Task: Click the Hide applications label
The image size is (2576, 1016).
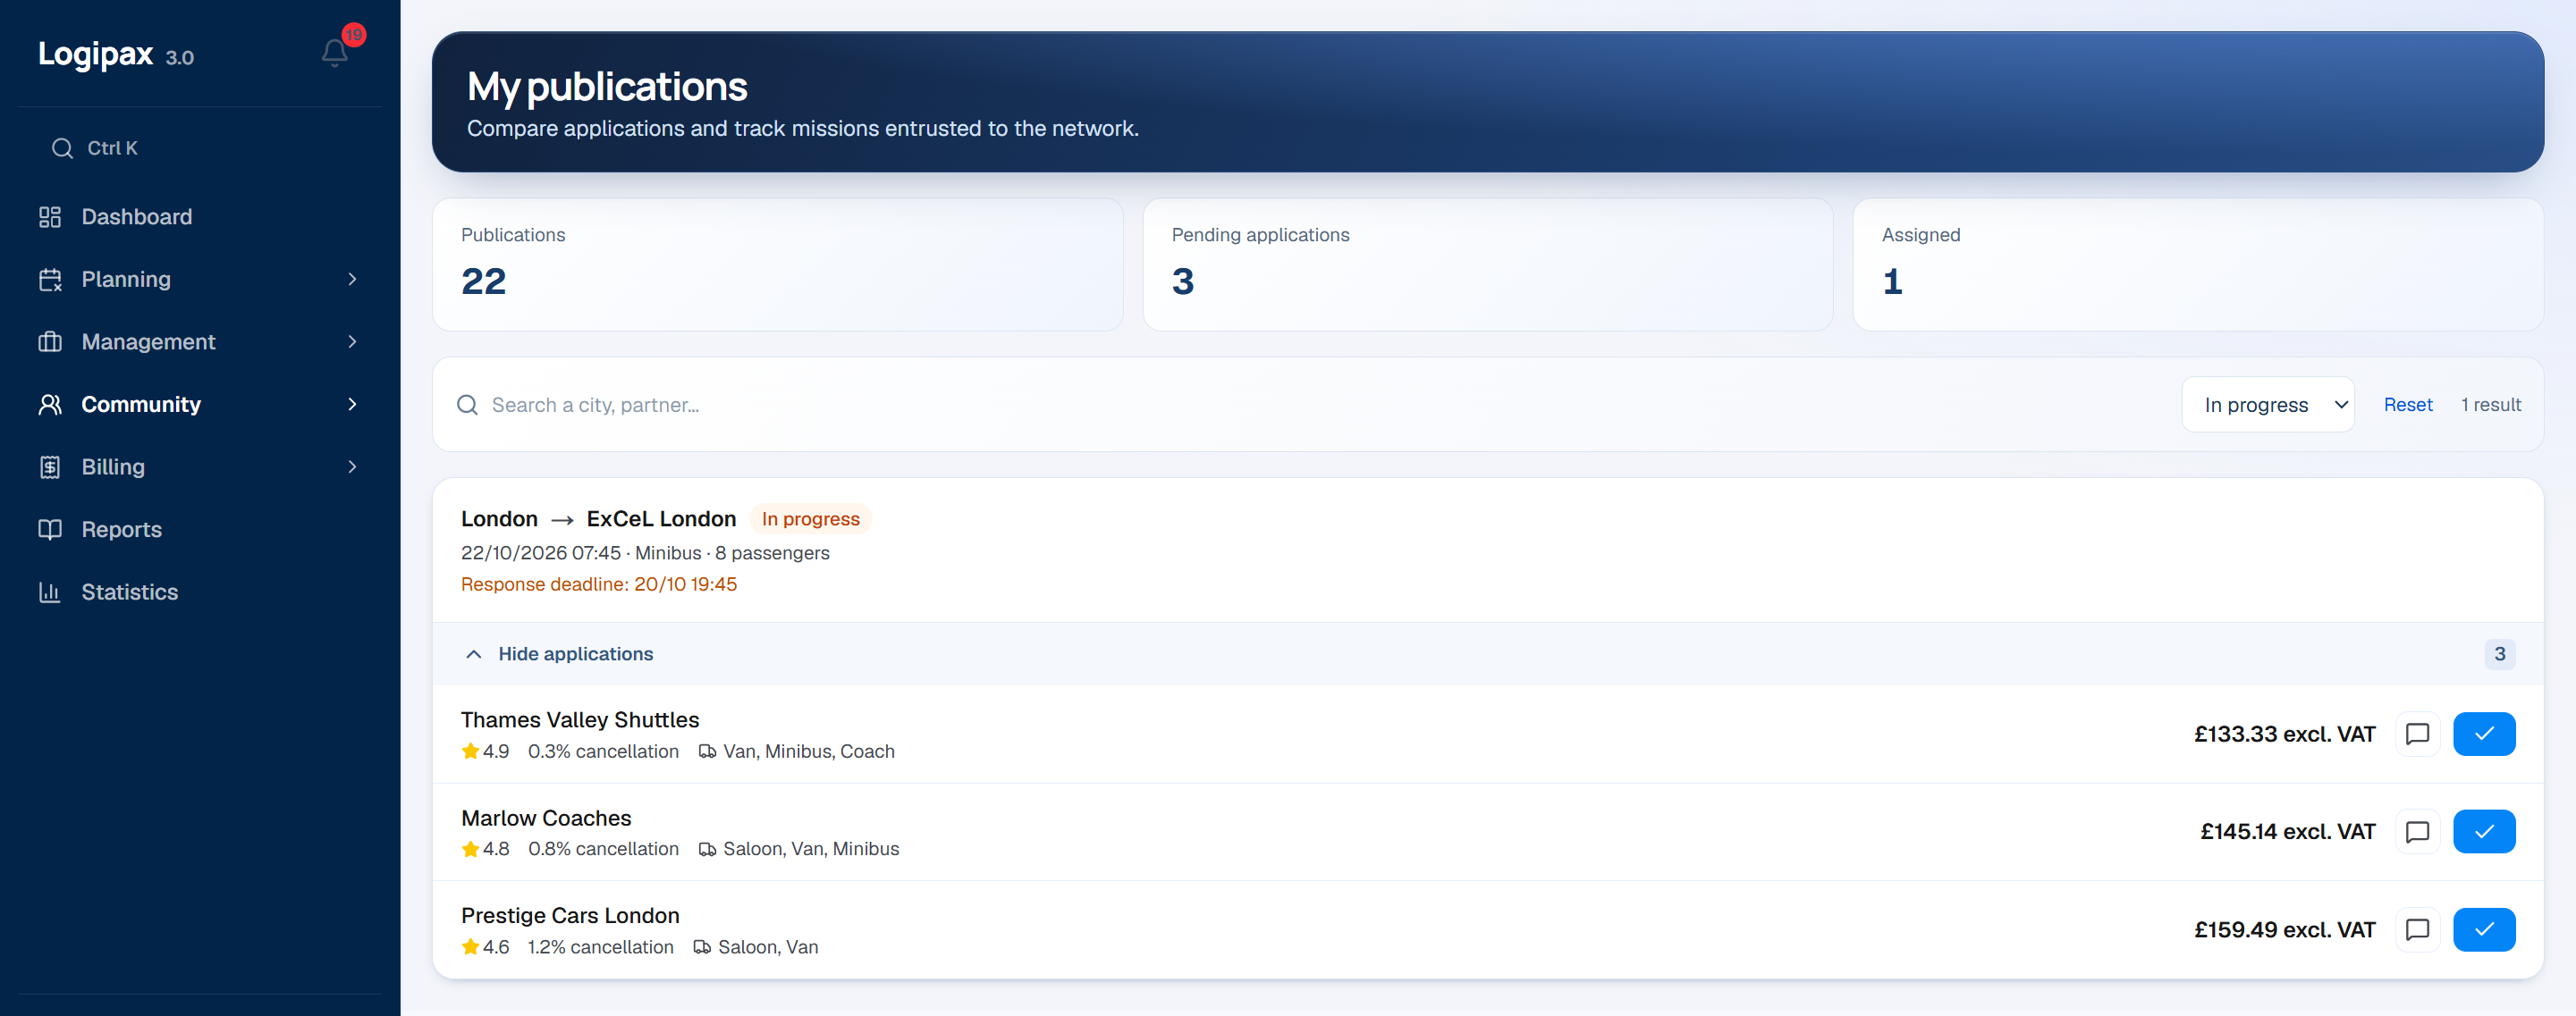Action: [x=575, y=654]
